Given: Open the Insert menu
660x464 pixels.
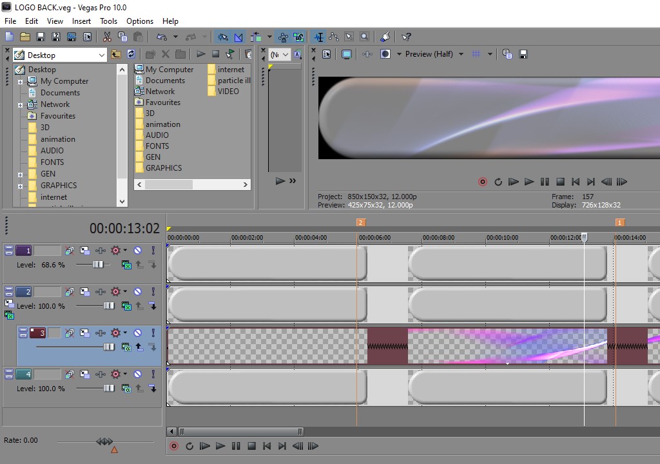Looking at the screenshot, I should [x=81, y=21].
